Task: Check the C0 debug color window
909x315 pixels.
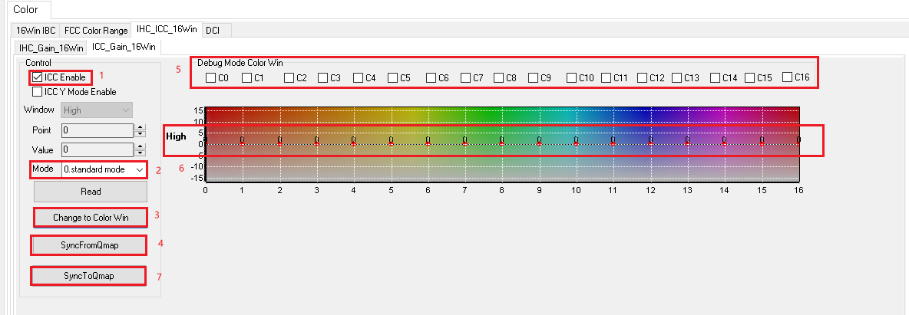Action: click(x=211, y=77)
